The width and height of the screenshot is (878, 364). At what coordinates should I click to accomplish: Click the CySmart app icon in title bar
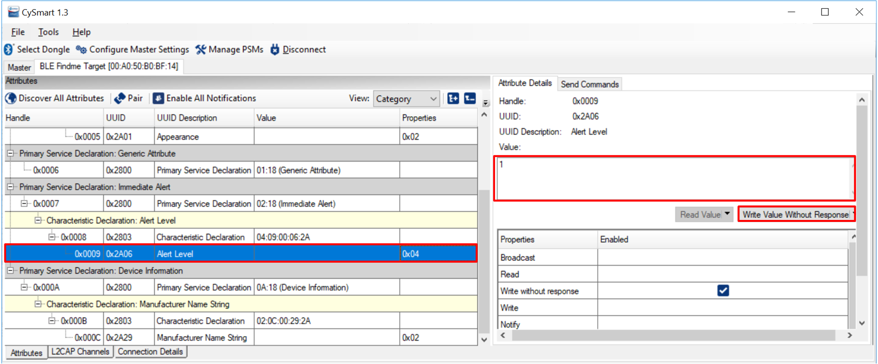click(x=13, y=12)
